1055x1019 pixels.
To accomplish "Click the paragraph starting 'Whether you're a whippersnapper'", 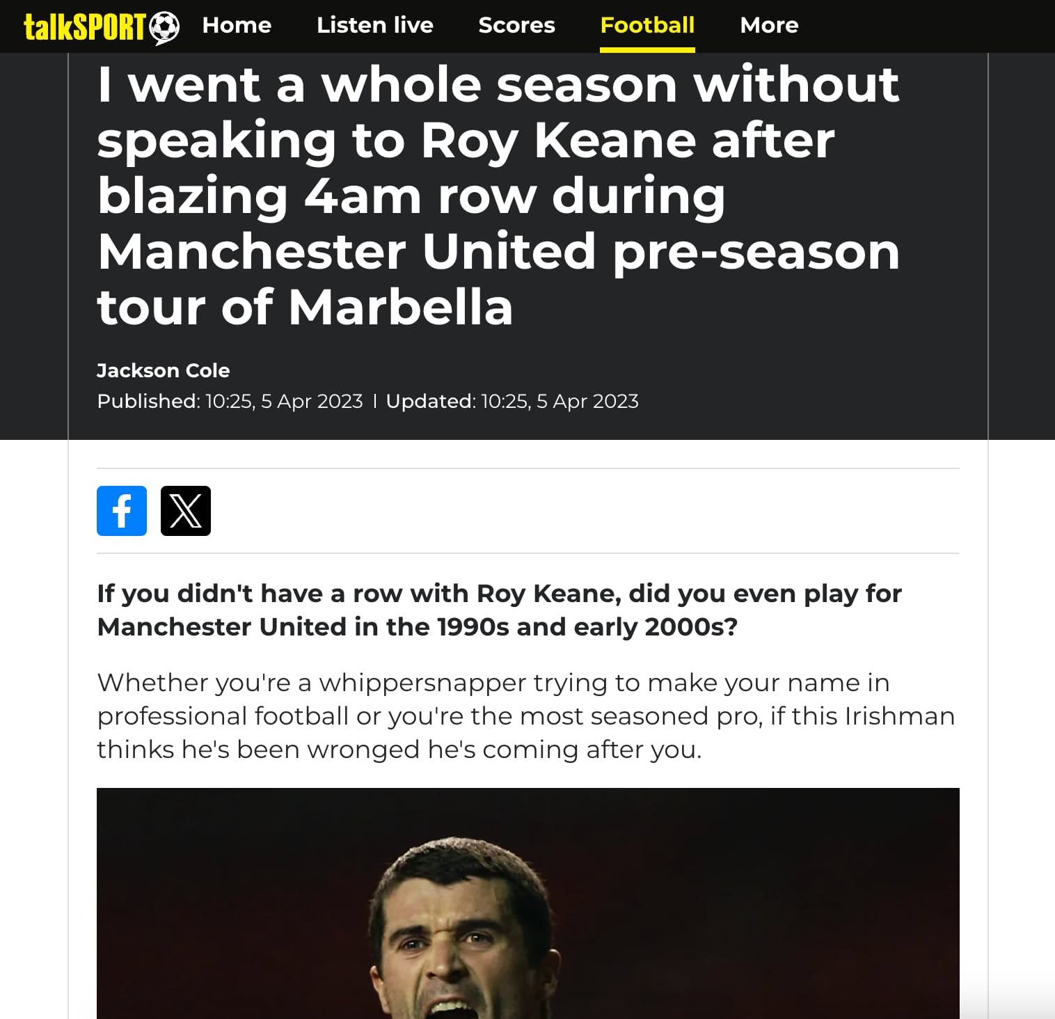I will tap(525, 716).
